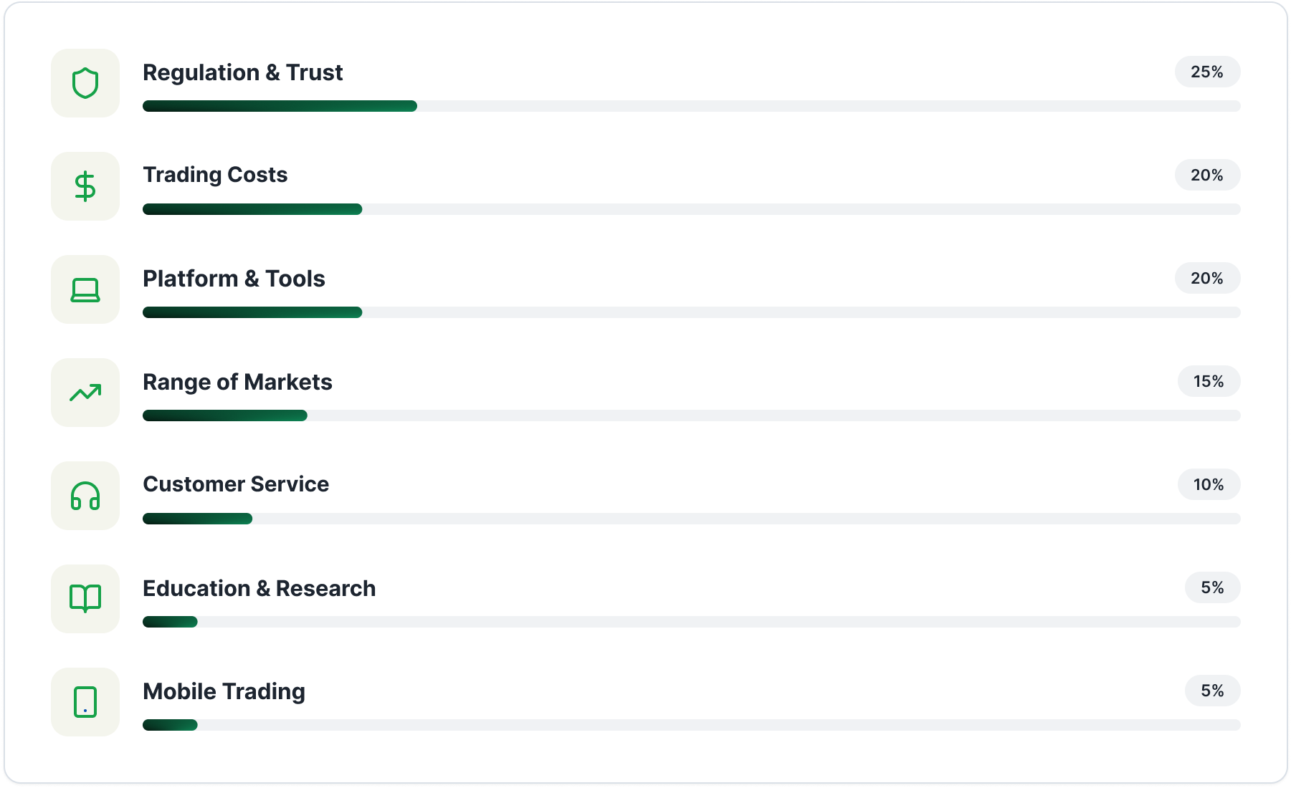This screenshot has height=788, width=1291.
Task: Click the dollar sign Trading Costs icon
Action: (85, 186)
